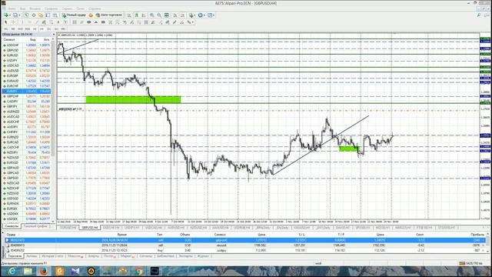Expand the Periods dropdown arrow
The height and width of the screenshot is (277, 492).
coord(204,15)
